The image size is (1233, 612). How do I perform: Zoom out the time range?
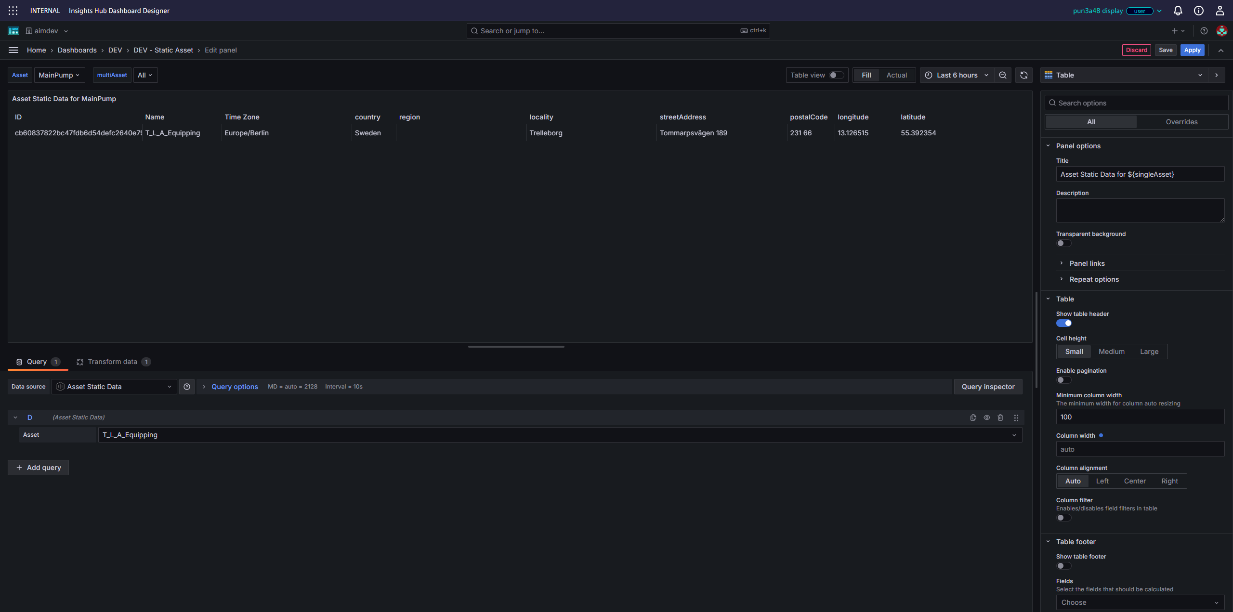pyautogui.click(x=1003, y=75)
